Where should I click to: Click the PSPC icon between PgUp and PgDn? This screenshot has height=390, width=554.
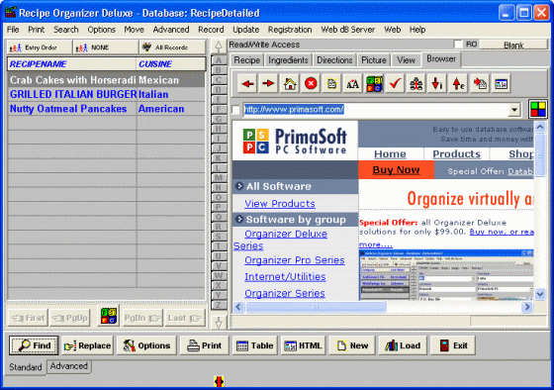pyautogui.click(x=108, y=316)
